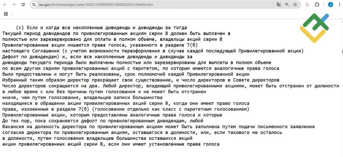Image resolution: width=343 pixels, height=157 pixels.
Task: Open the blue profile avatar menu
Action: pos(330,4)
